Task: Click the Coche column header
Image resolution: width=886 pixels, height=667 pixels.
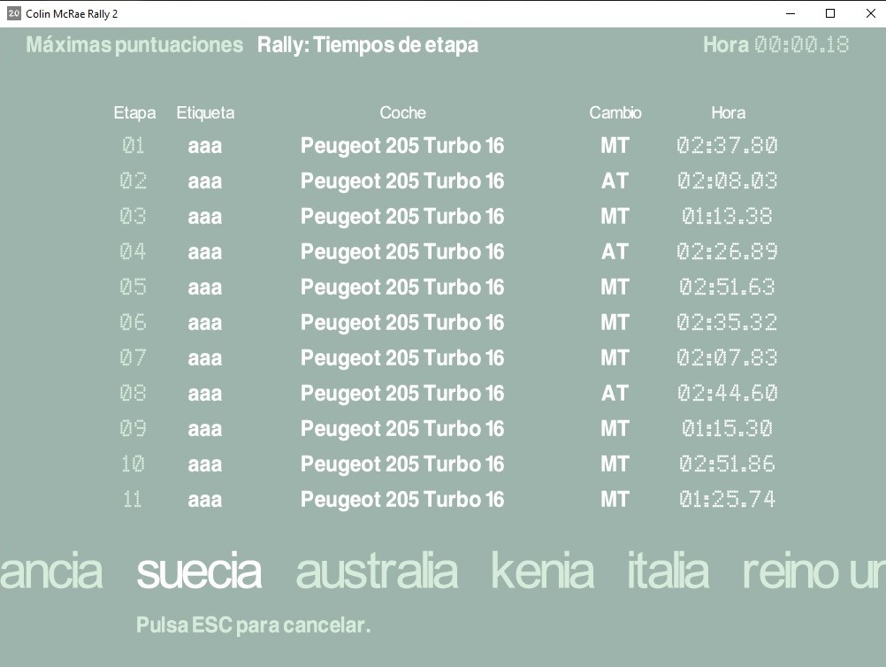Action: coord(402,113)
